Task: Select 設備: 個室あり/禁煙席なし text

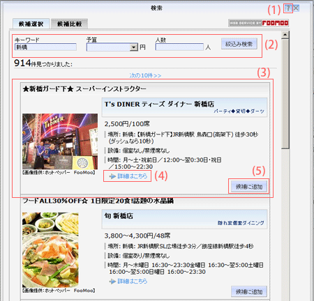Action: [139, 256]
